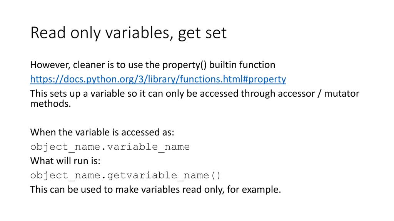Click the text 'What will run is:'

point(65,161)
